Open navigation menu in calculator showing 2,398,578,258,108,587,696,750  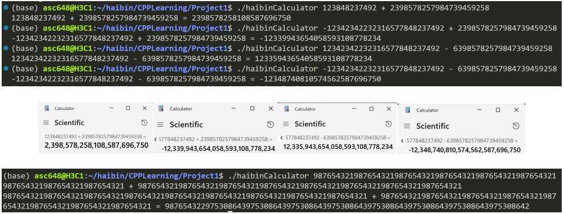click(x=46, y=123)
